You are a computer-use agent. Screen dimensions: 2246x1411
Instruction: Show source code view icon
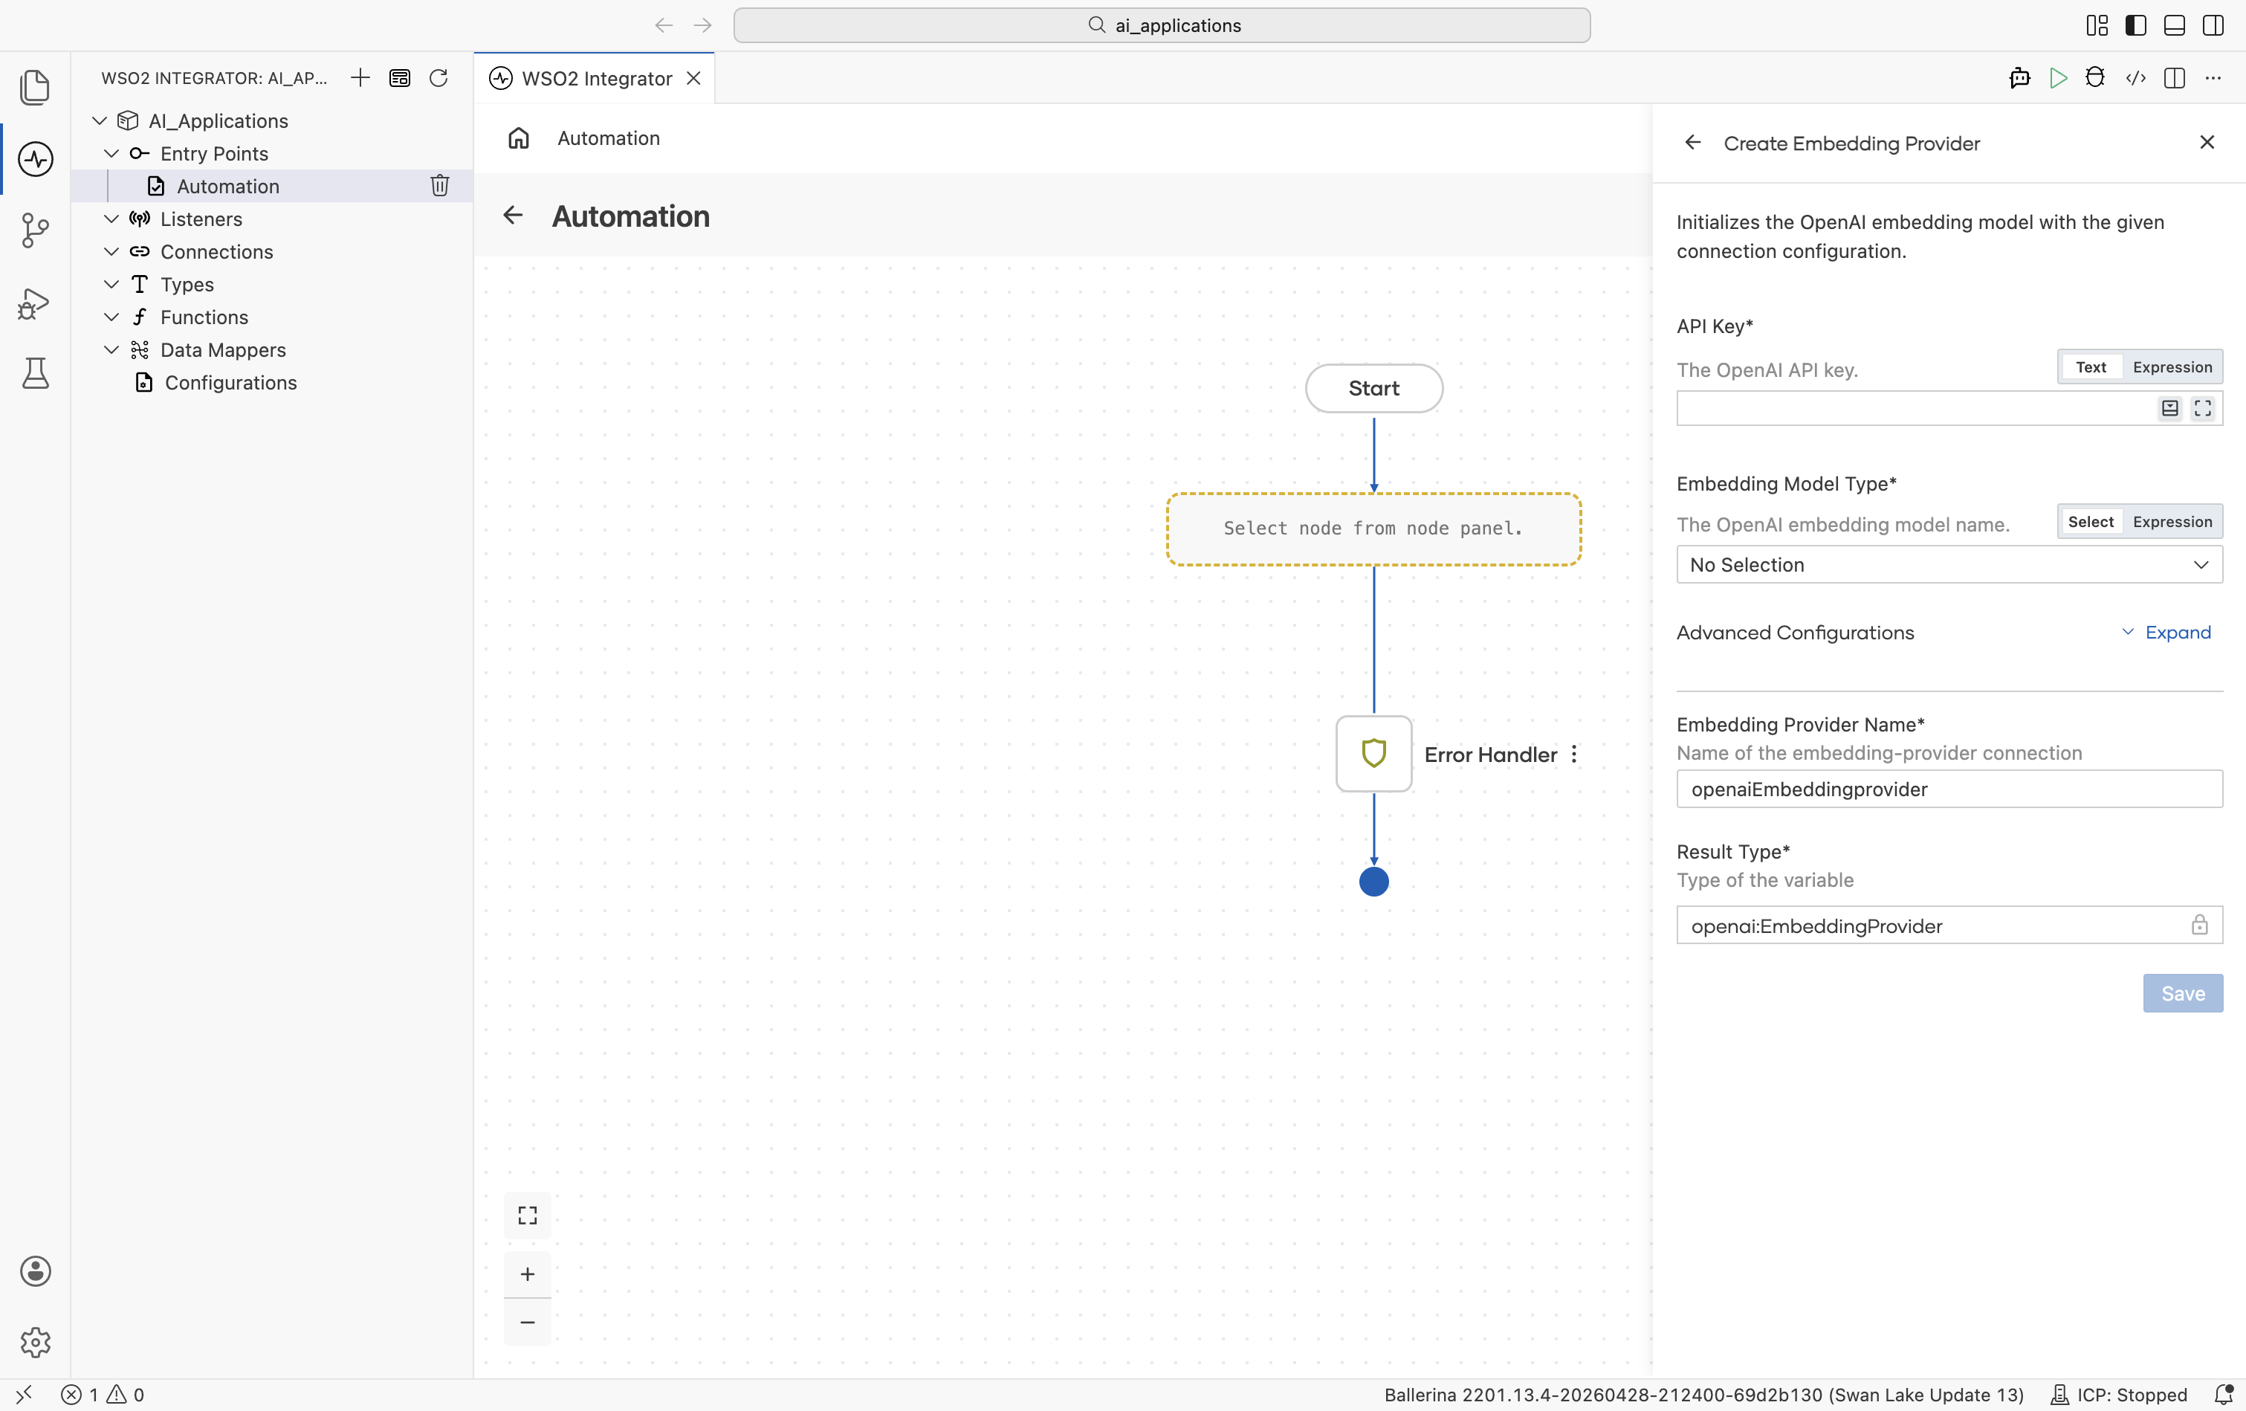(2135, 77)
